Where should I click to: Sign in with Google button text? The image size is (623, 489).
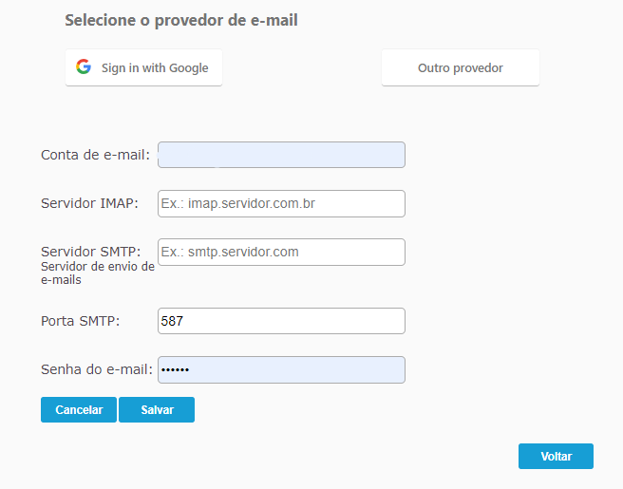155,68
